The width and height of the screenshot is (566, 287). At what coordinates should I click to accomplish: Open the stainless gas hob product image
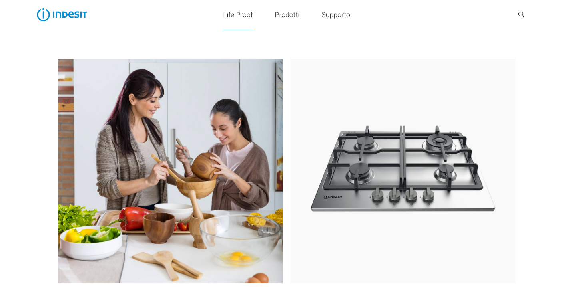403,171
